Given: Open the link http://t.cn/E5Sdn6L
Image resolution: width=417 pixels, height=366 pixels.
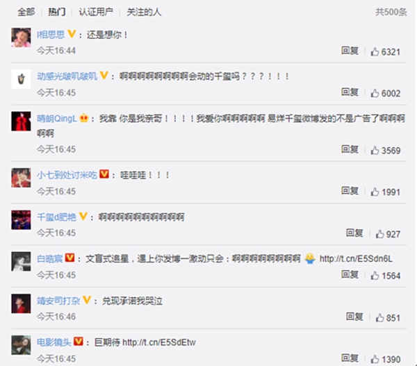Looking at the screenshot, I should pos(356,258).
